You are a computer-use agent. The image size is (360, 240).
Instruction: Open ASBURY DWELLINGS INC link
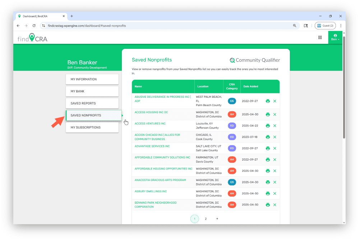tap(151, 191)
